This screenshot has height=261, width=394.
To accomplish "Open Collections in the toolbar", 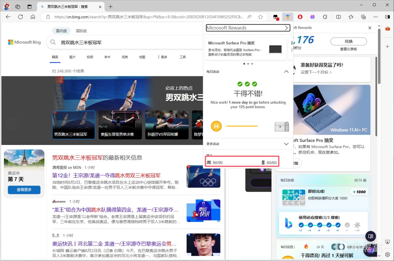I will [364, 17].
